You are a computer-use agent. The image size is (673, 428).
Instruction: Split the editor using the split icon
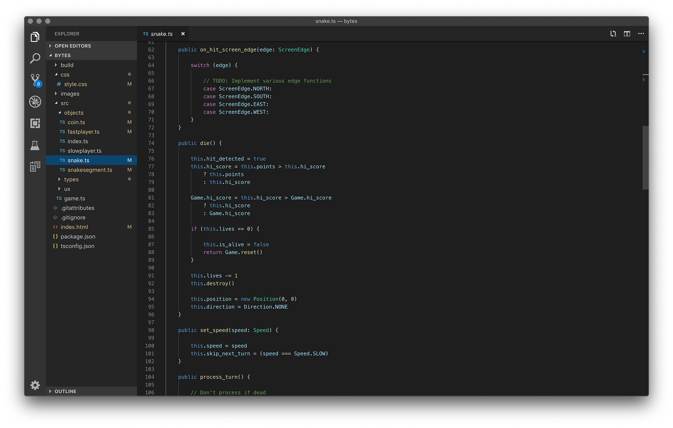[x=627, y=34]
